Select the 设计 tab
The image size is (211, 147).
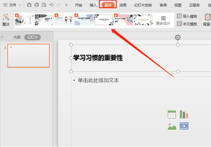(x=108, y=5)
